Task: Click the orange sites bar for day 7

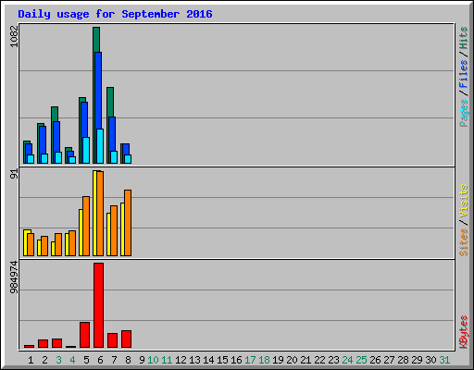Action: (x=114, y=230)
